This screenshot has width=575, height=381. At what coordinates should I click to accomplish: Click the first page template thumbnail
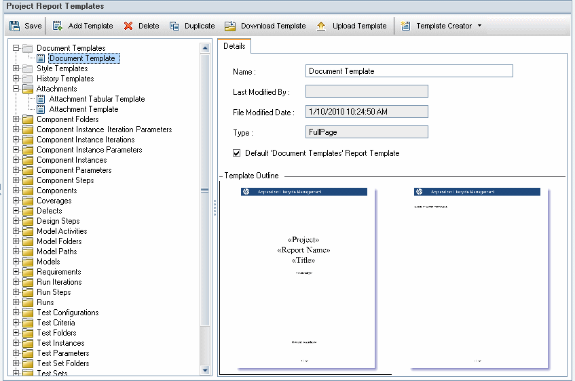303,279
